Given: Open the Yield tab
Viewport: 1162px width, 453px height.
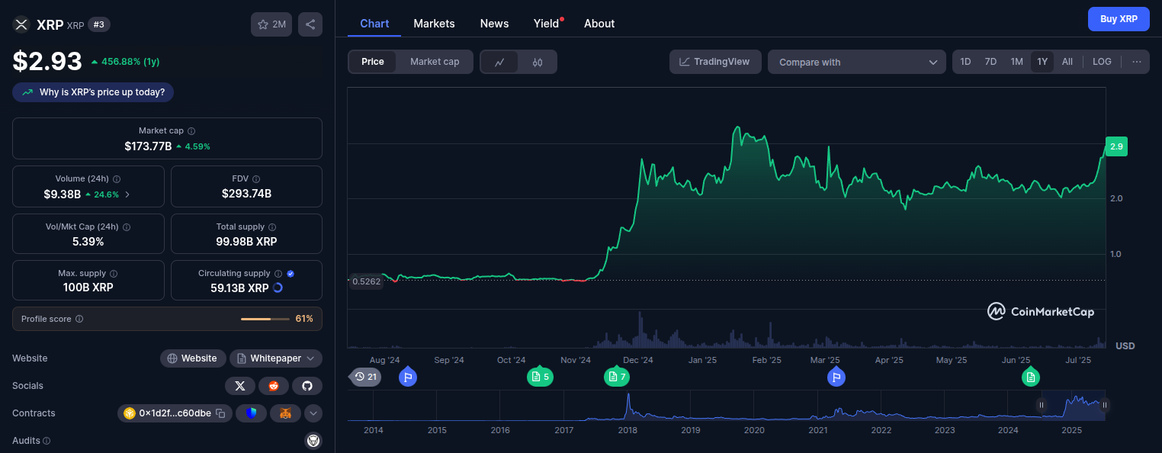Looking at the screenshot, I should 547,24.
